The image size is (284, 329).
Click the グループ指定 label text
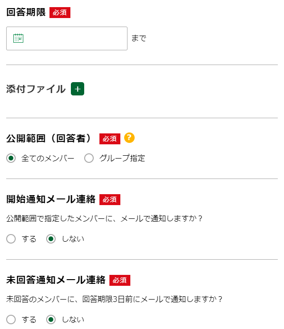[122, 158]
